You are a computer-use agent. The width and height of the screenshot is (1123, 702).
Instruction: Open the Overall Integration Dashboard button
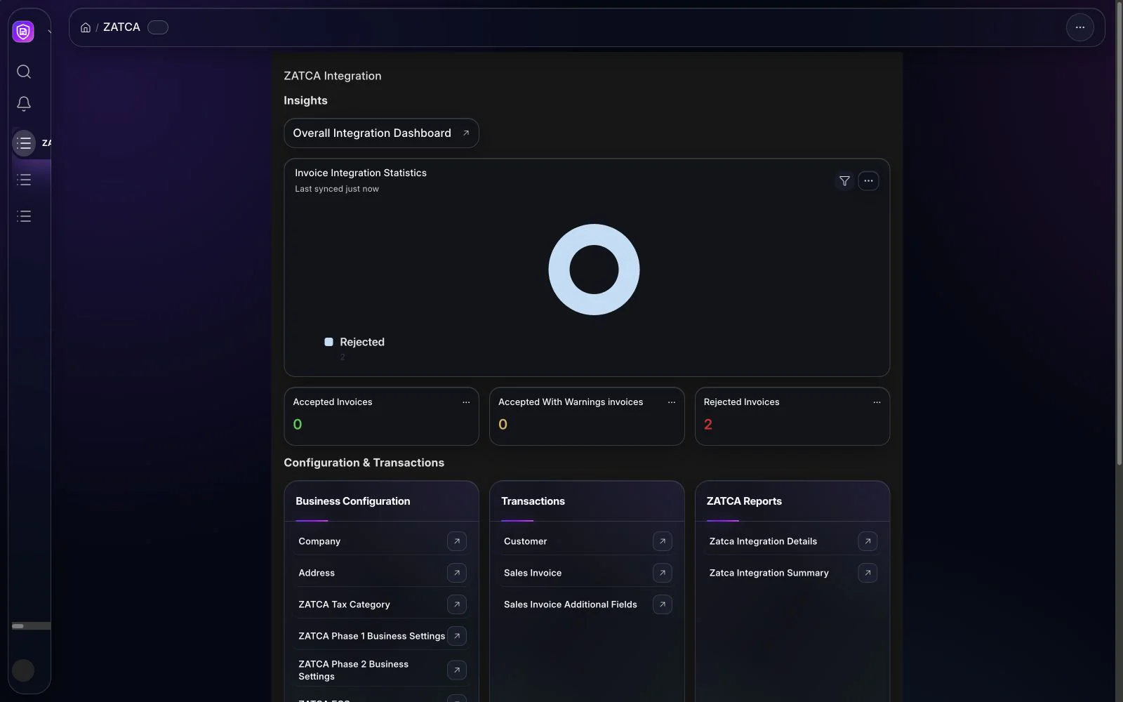click(381, 133)
